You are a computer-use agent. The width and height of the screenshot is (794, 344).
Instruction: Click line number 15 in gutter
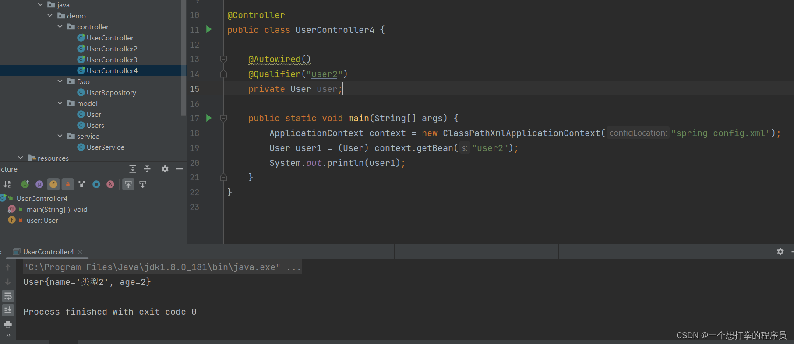click(194, 89)
